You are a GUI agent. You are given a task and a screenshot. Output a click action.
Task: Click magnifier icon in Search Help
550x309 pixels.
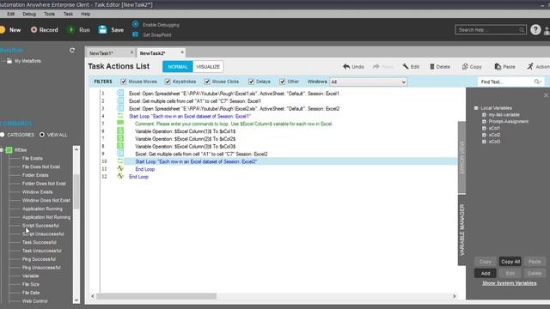[522, 30]
